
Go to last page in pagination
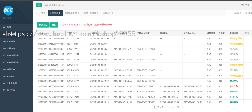(173, 107)
